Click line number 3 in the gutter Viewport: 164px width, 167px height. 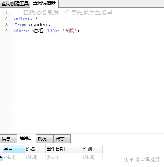pyautogui.click(x=6, y=25)
